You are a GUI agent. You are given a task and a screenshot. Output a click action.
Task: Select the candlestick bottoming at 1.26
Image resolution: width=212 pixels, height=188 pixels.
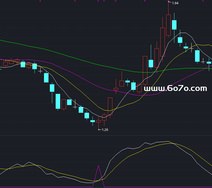coord(98,123)
